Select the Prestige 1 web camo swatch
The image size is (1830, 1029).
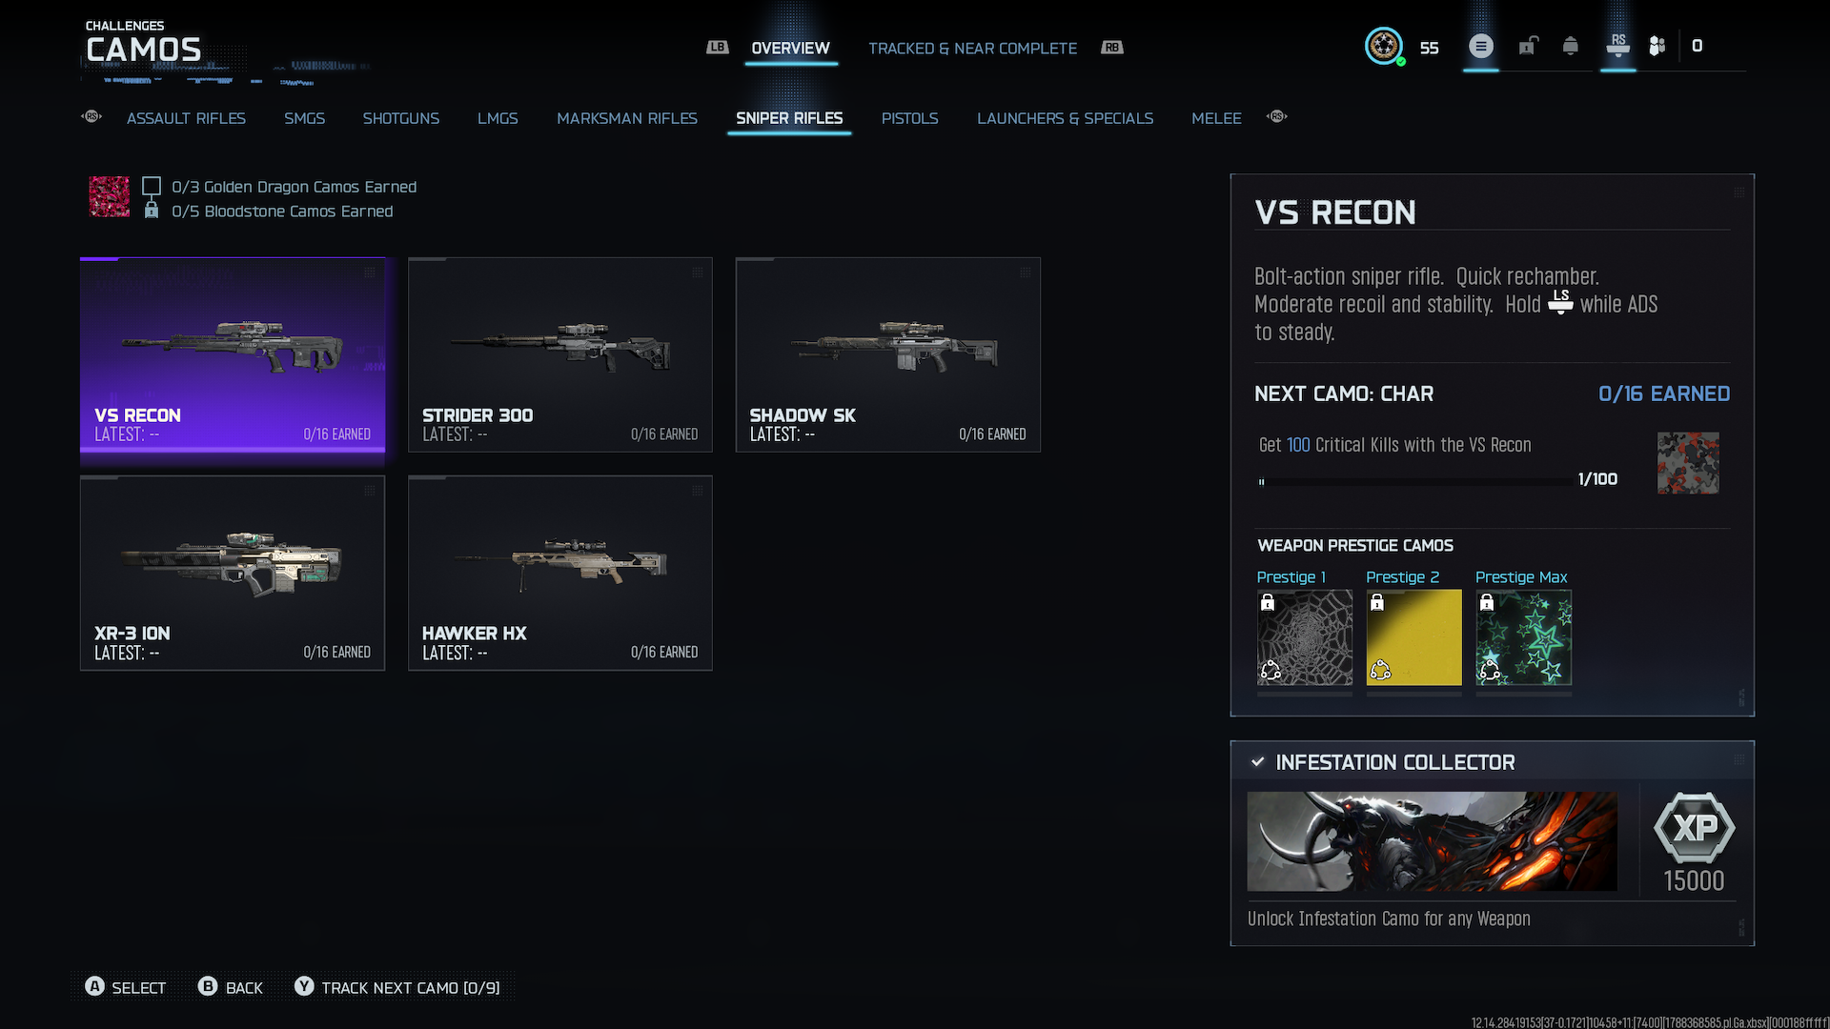pyautogui.click(x=1305, y=637)
